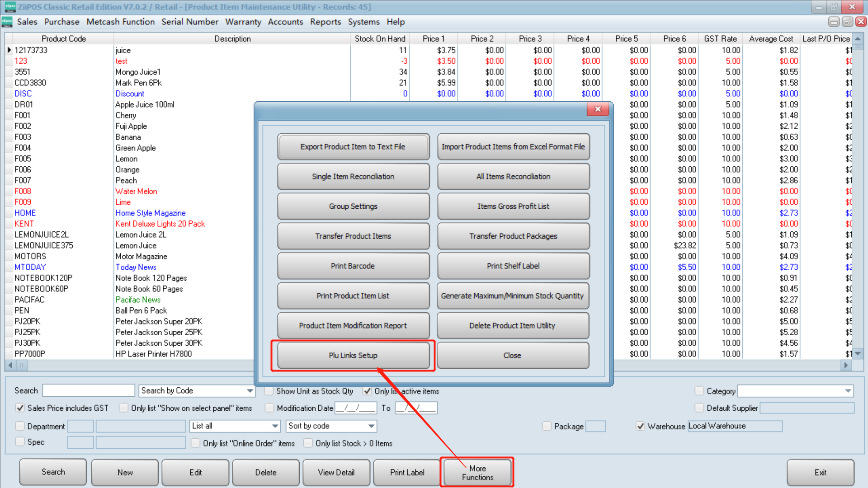The image size is (868, 488).
Task: Open Group Settings
Action: pos(353,206)
